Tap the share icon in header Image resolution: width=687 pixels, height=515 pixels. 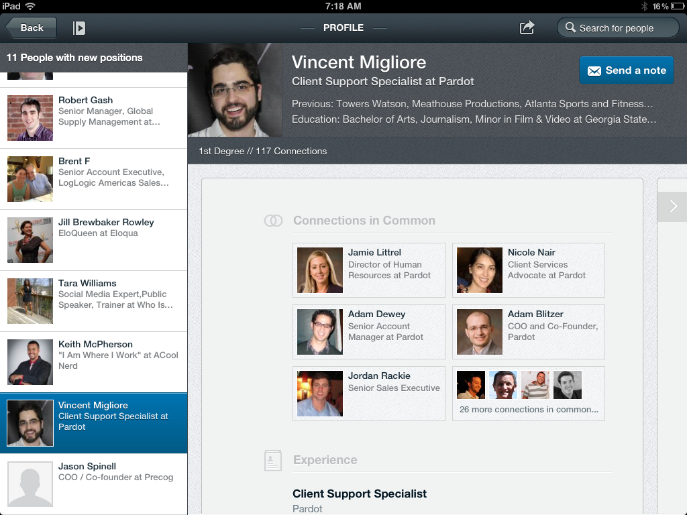click(527, 27)
